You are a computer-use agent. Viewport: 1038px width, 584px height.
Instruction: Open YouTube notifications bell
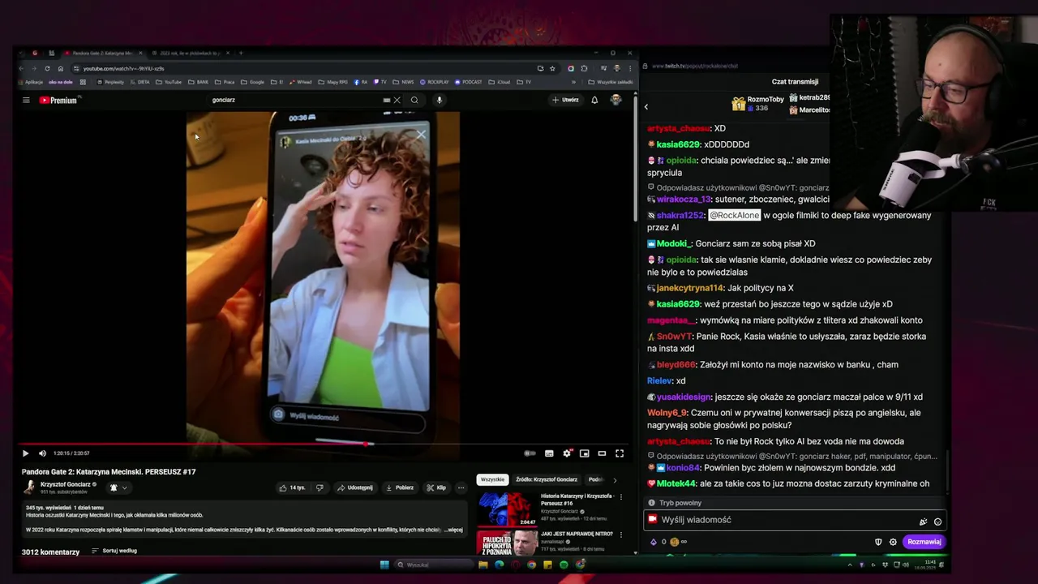pos(594,100)
